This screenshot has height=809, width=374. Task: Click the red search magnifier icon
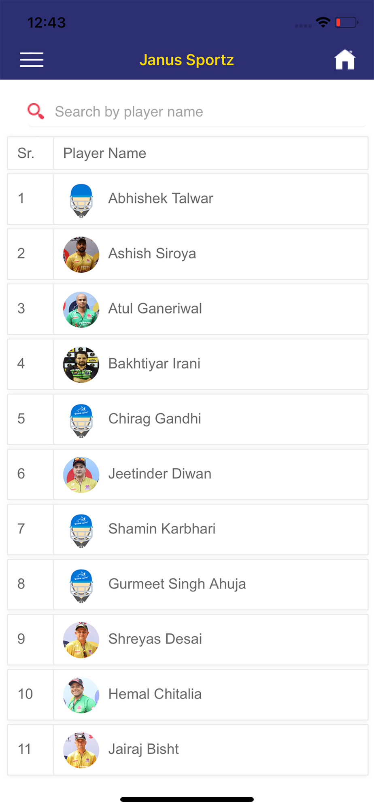click(36, 111)
